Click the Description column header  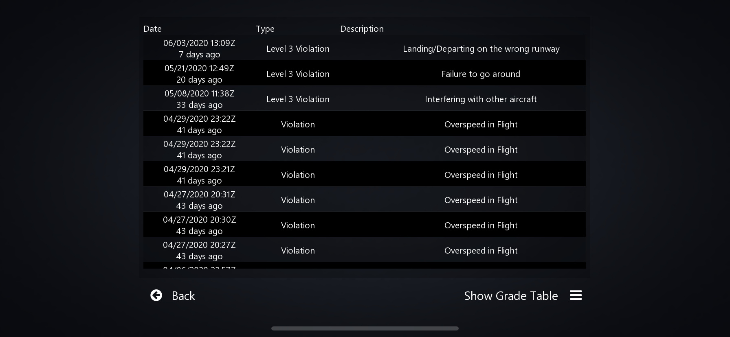point(362,29)
